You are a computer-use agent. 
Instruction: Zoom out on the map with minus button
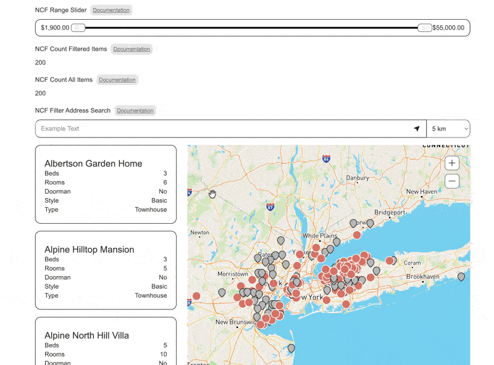452,181
